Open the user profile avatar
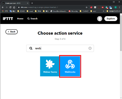Image resolution: width=122 pixels, height=99 pixels. pyautogui.click(x=100, y=19)
